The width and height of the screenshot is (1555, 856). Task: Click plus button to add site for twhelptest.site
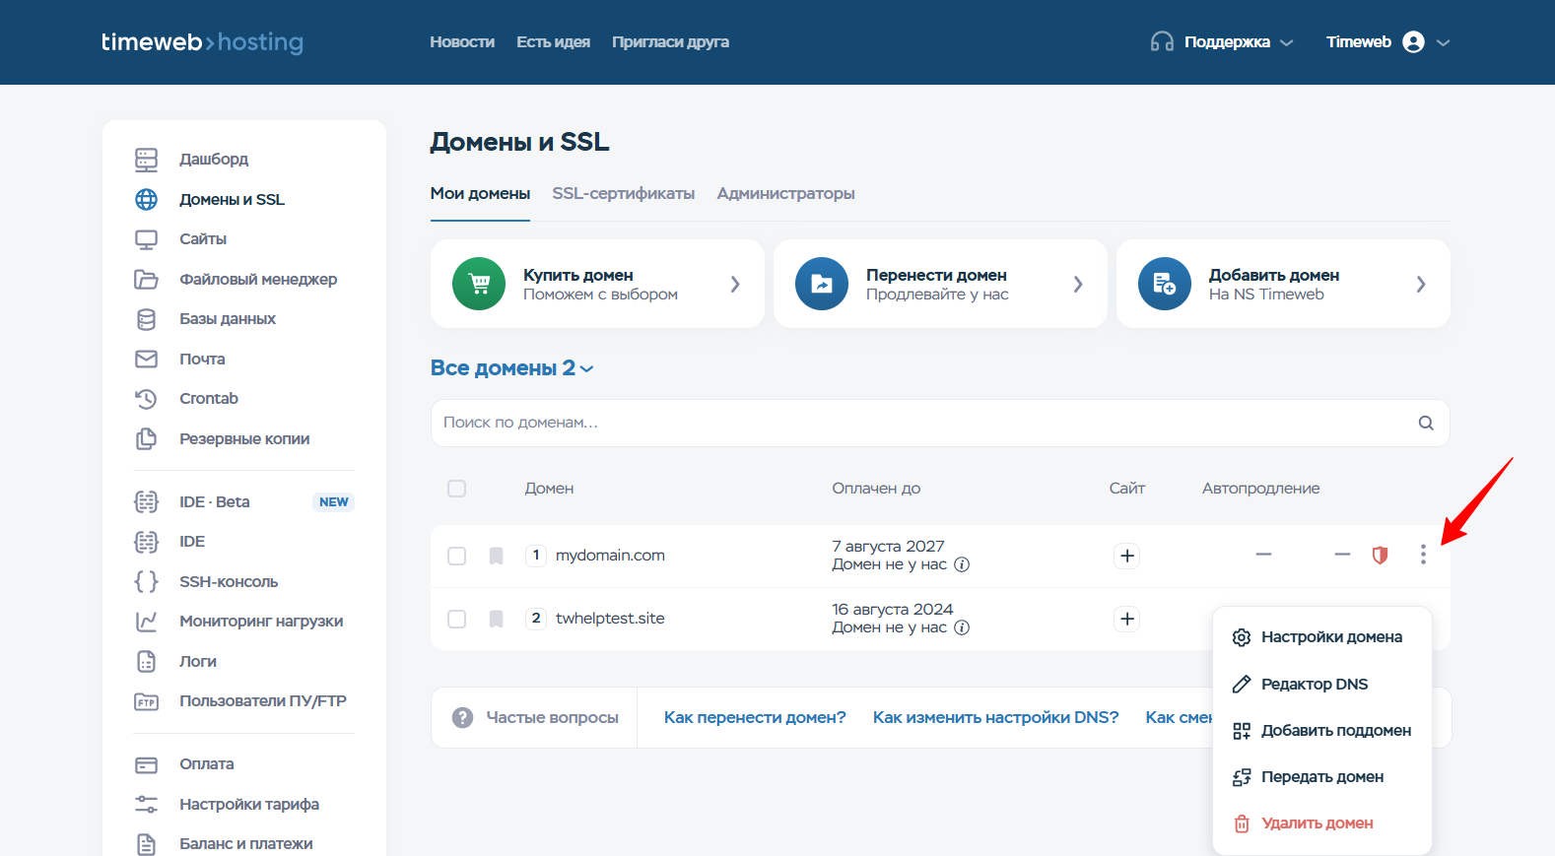click(x=1127, y=619)
